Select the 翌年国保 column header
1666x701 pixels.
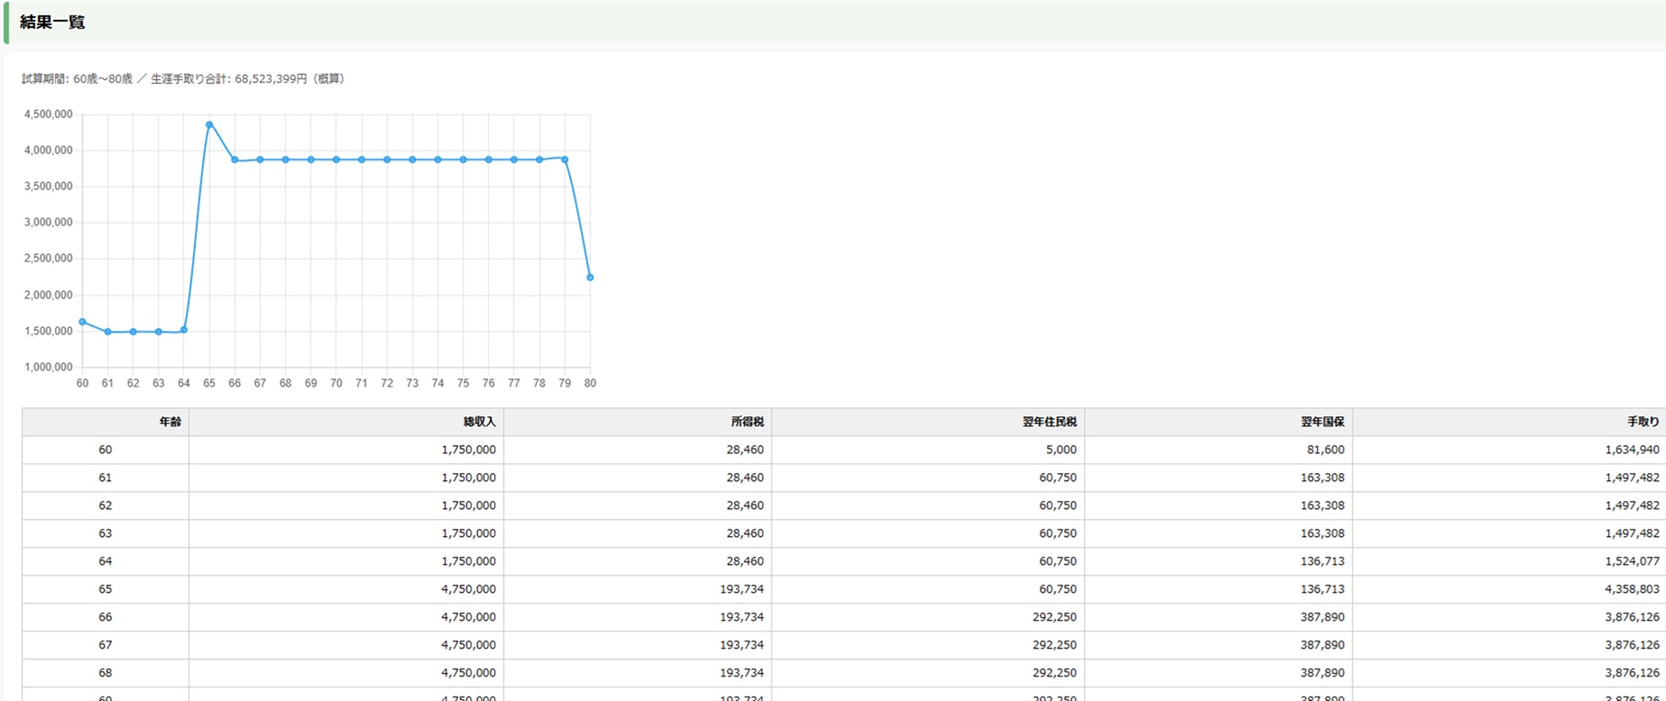pos(1321,422)
